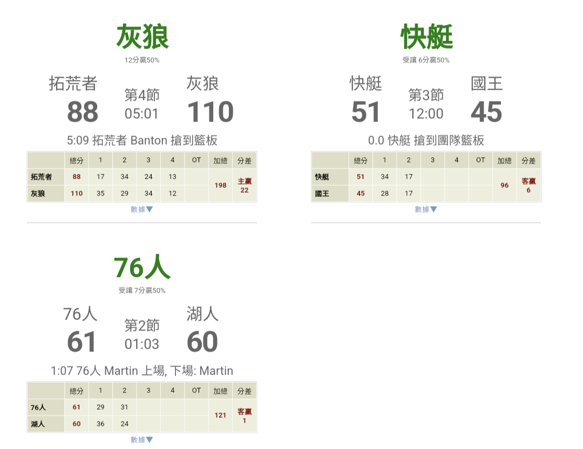
Task: Click the large 湖人 team name
Action: (202, 314)
